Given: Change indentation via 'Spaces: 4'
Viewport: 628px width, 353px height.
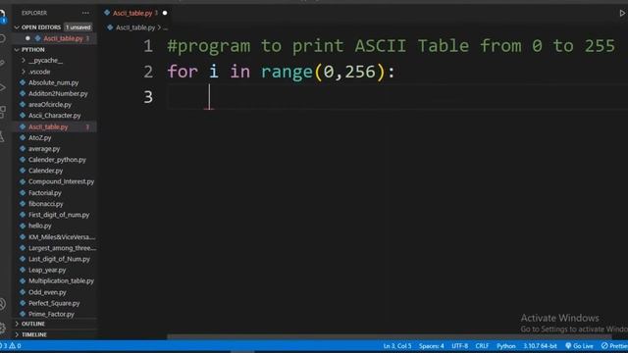Looking at the screenshot, I should (432, 346).
